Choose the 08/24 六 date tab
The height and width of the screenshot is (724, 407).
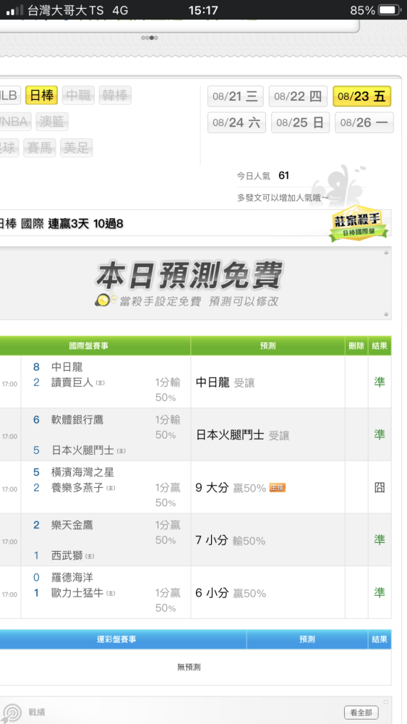tap(236, 122)
